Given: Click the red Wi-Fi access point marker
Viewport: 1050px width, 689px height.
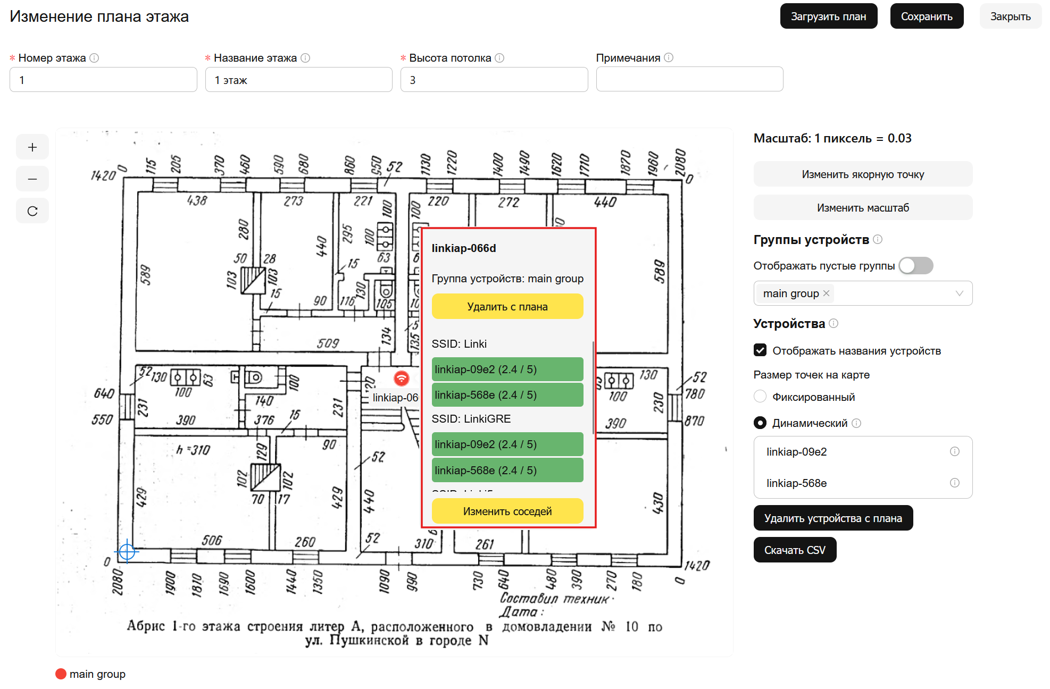Looking at the screenshot, I should [x=402, y=378].
